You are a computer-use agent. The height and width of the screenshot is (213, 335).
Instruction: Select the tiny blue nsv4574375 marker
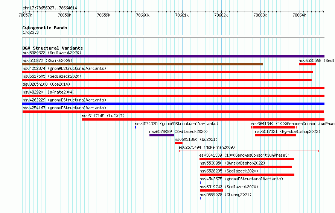click(x=136, y=127)
